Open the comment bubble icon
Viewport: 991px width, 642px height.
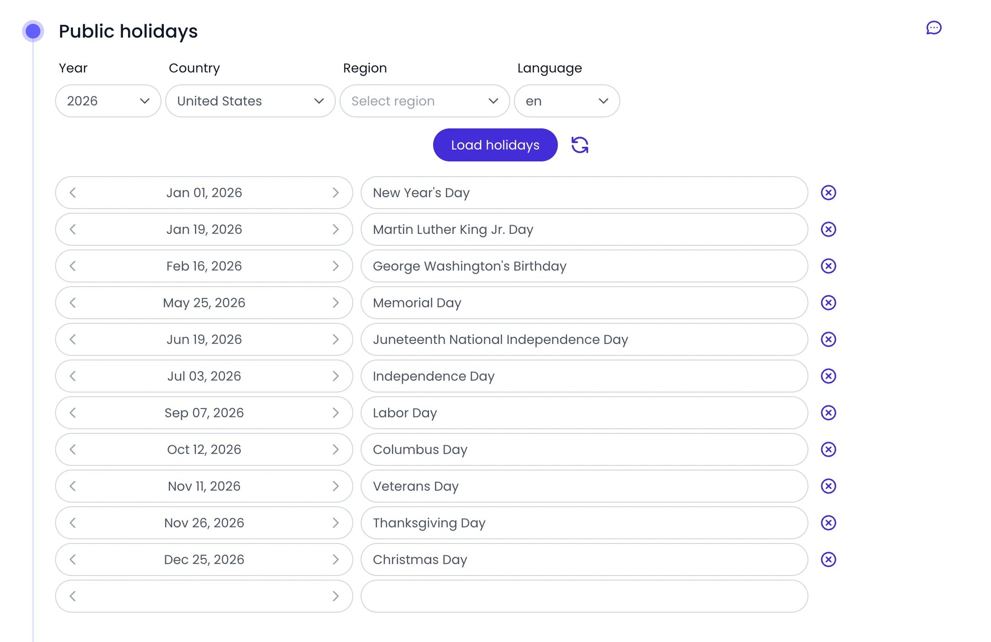(x=934, y=28)
